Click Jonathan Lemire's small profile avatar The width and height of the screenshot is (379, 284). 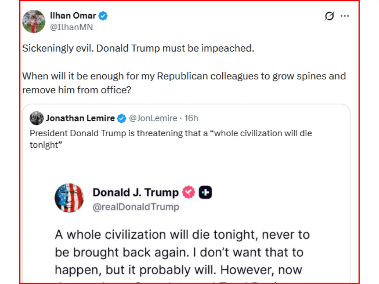pos(36,118)
